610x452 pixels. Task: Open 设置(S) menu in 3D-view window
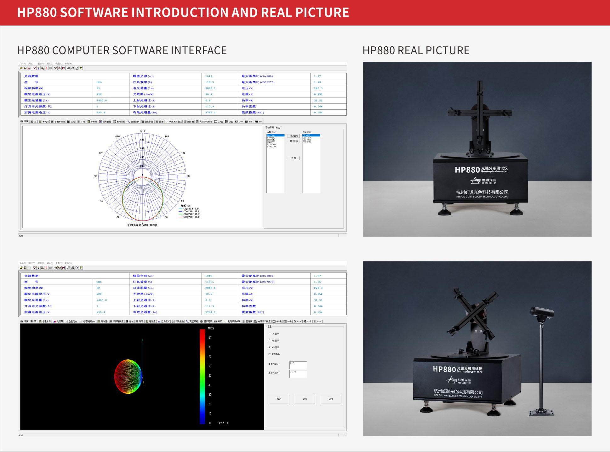tap(59, 263)
